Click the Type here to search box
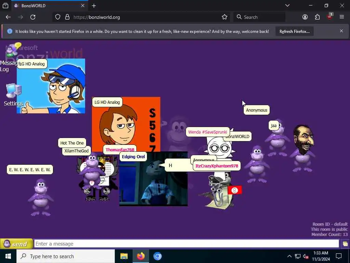This screenshot has width=350, height=263. pyautogui.click(x=66, y=256)
